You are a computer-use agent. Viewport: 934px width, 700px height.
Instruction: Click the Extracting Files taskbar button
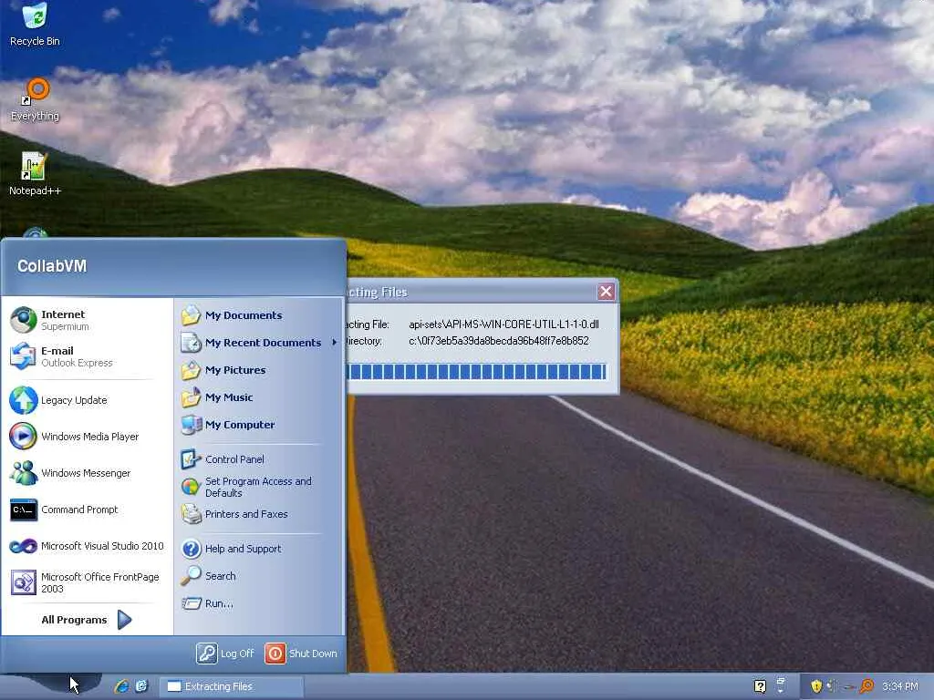[x=232, y=686]
